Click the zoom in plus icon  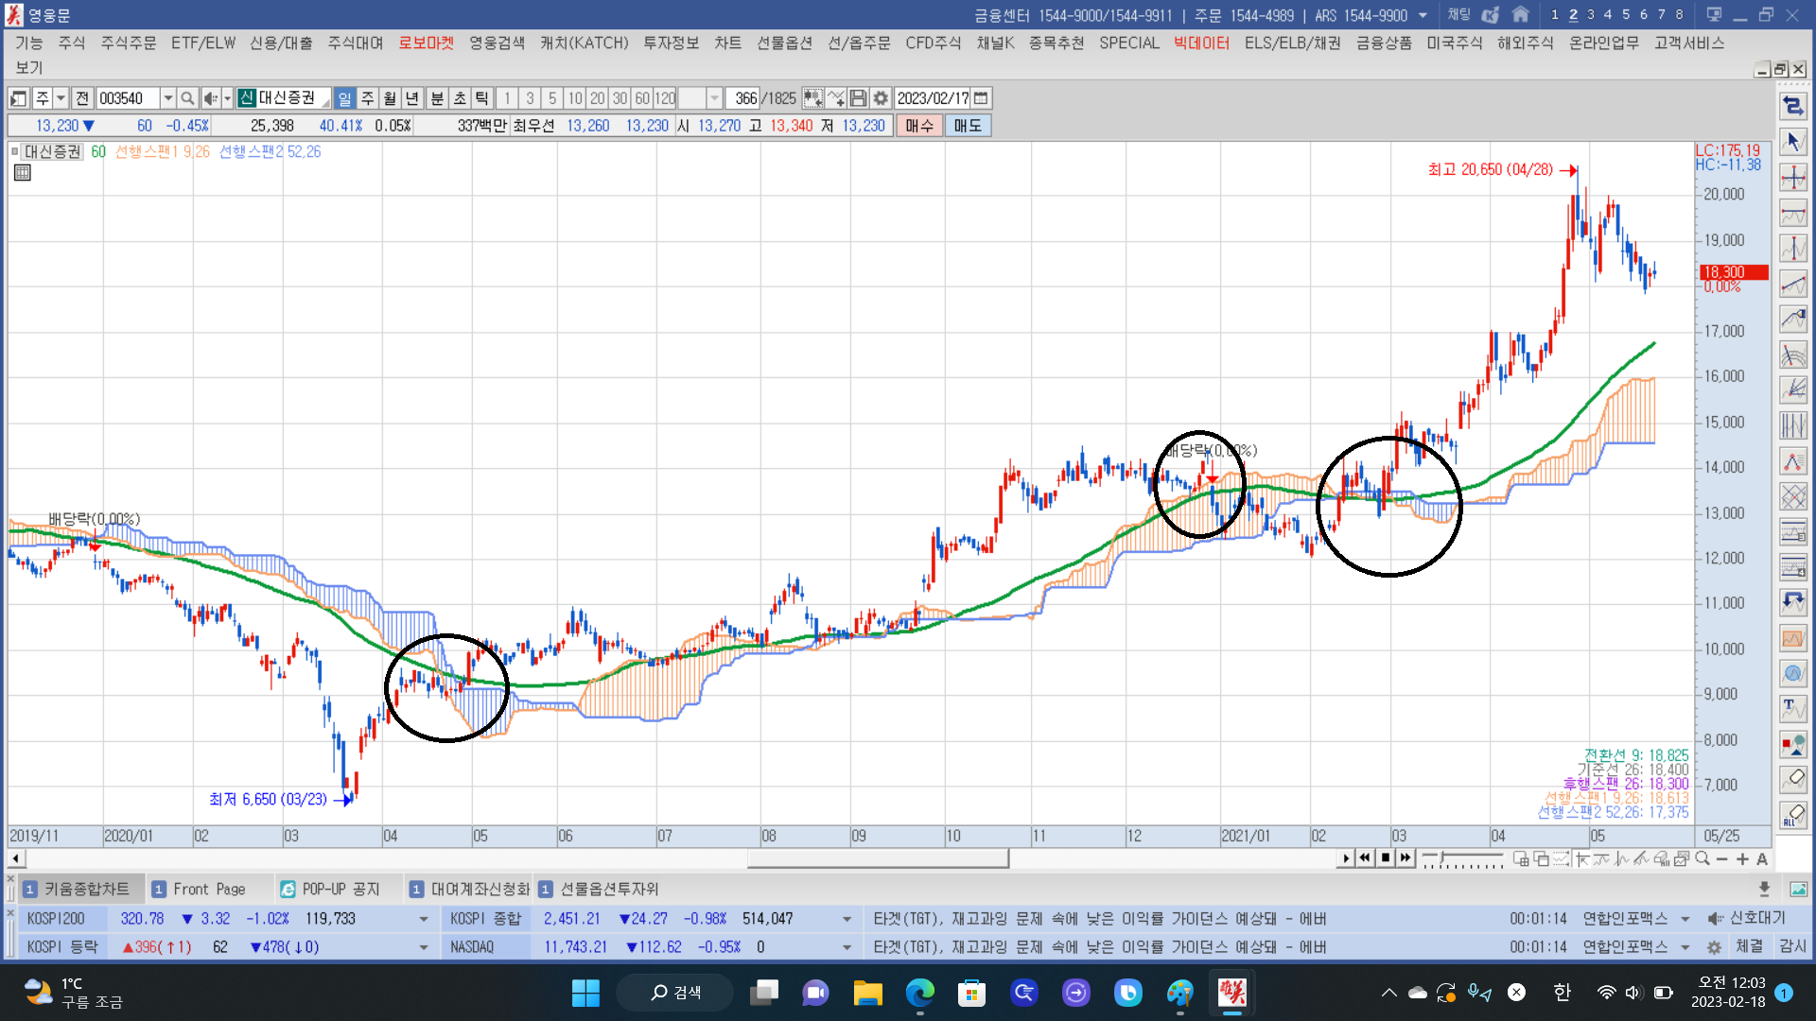coord(1742,858)
